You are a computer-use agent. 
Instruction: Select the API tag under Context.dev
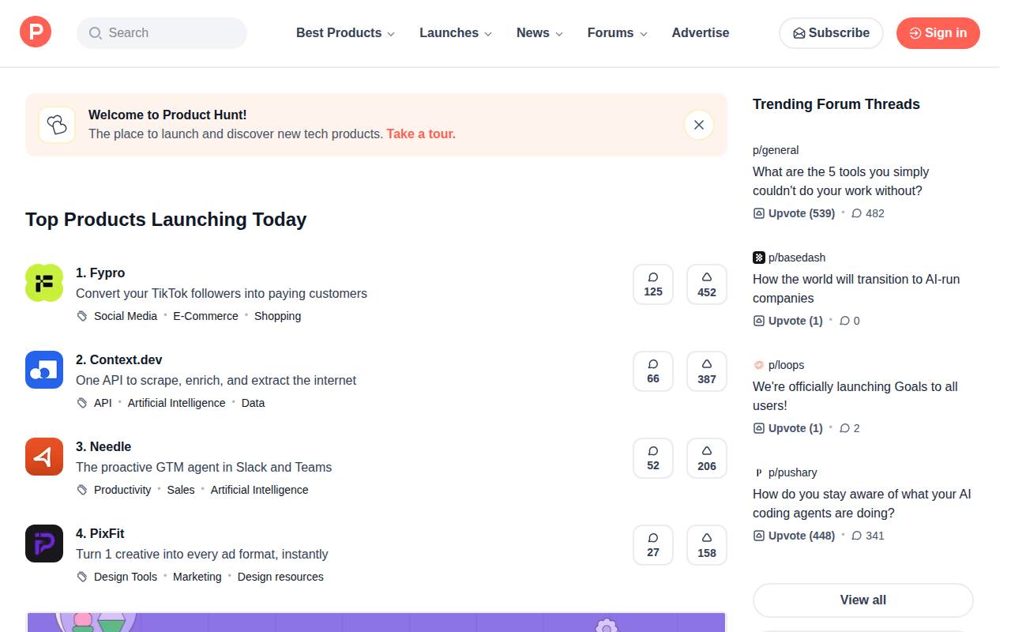(x=103, y=403)
